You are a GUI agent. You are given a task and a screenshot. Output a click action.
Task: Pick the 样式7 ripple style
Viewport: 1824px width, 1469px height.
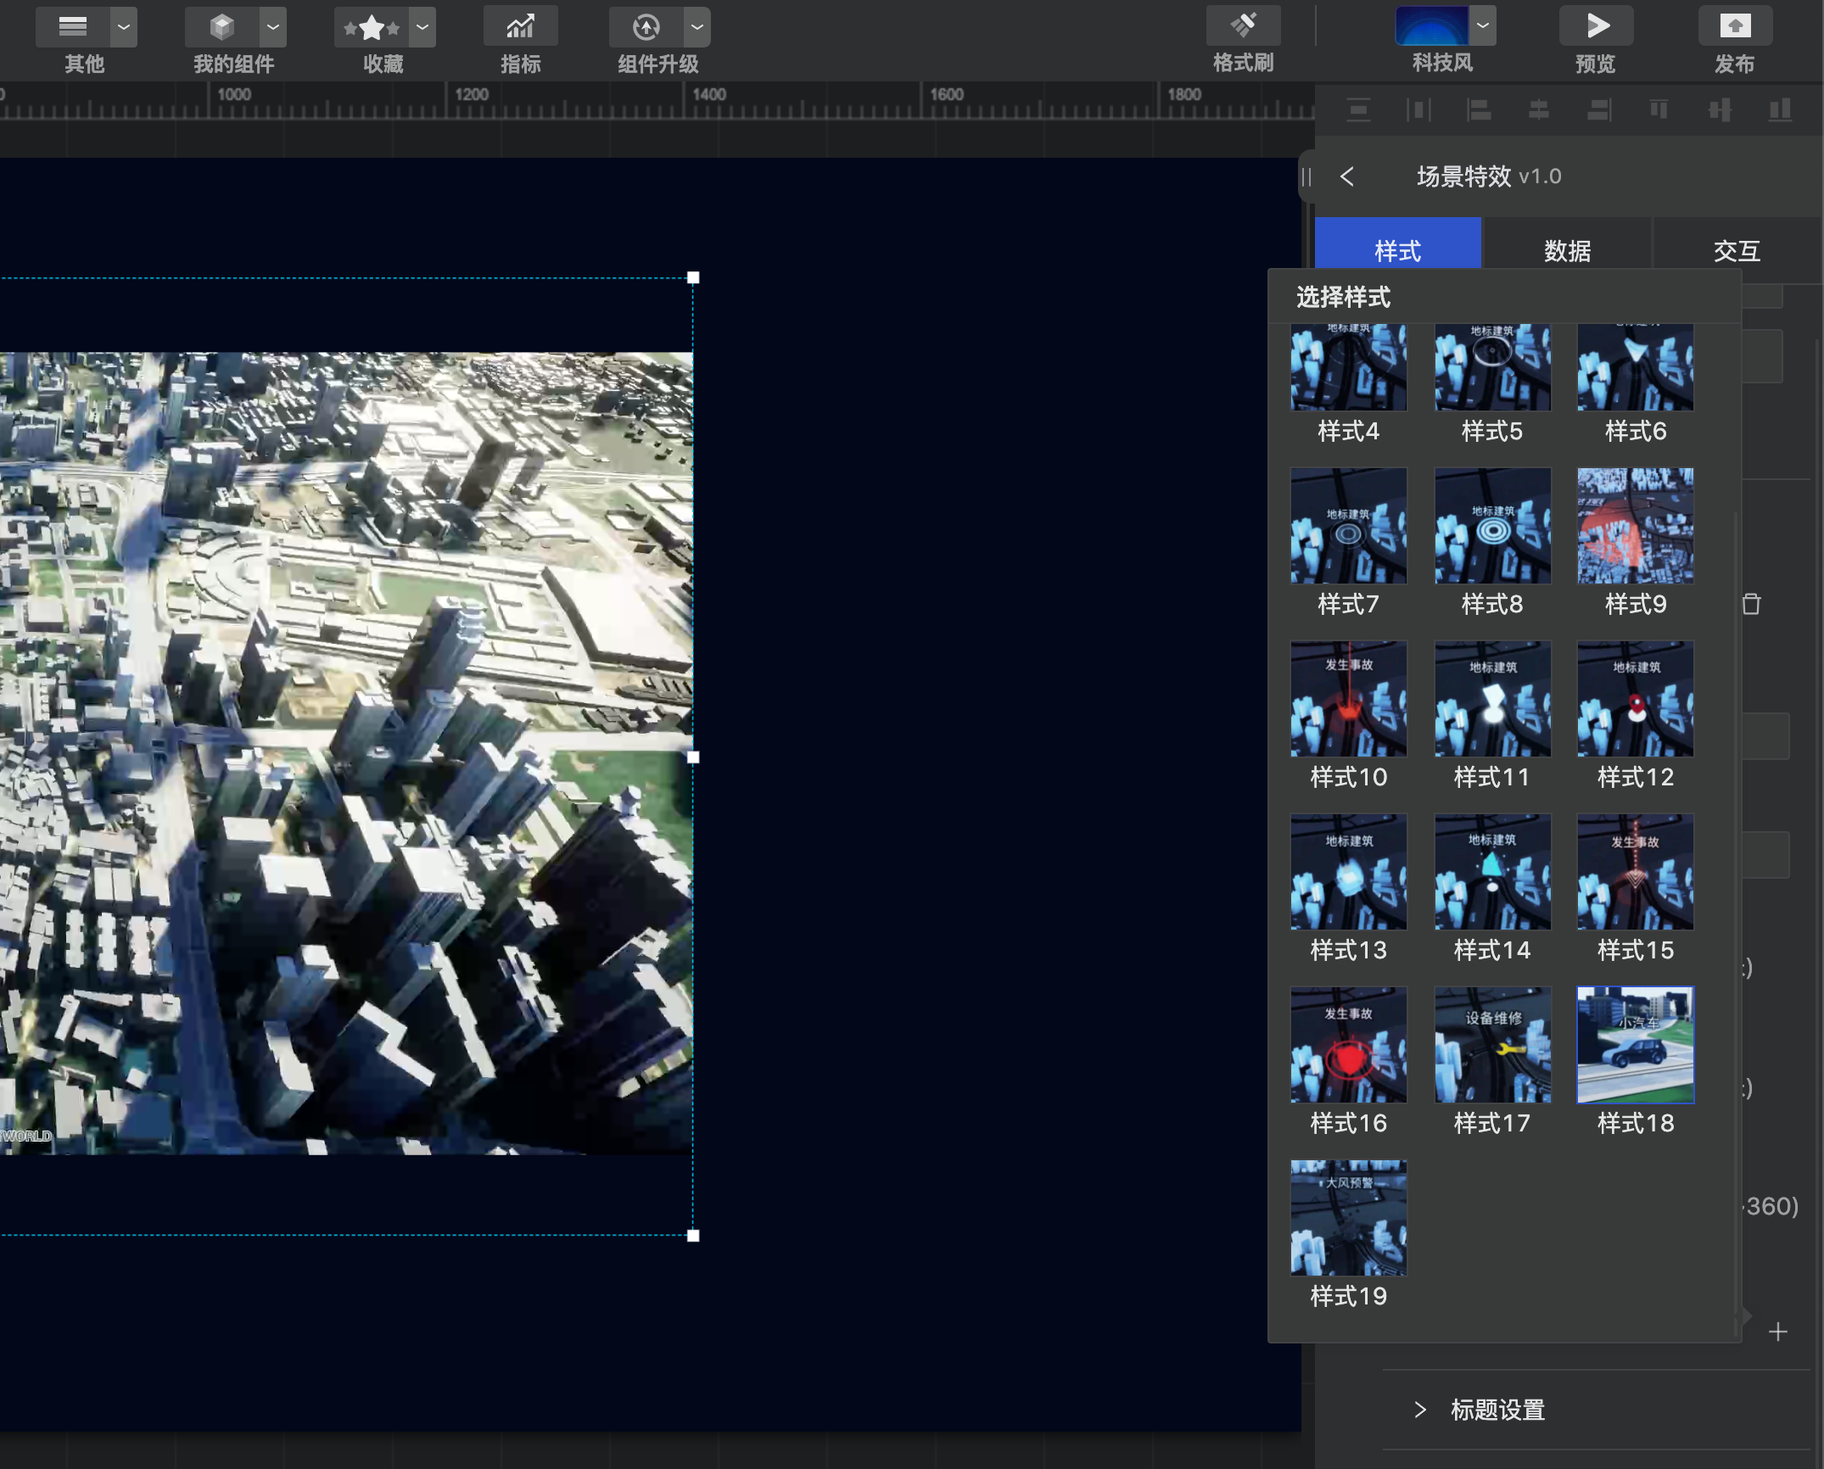[1349, 526]
